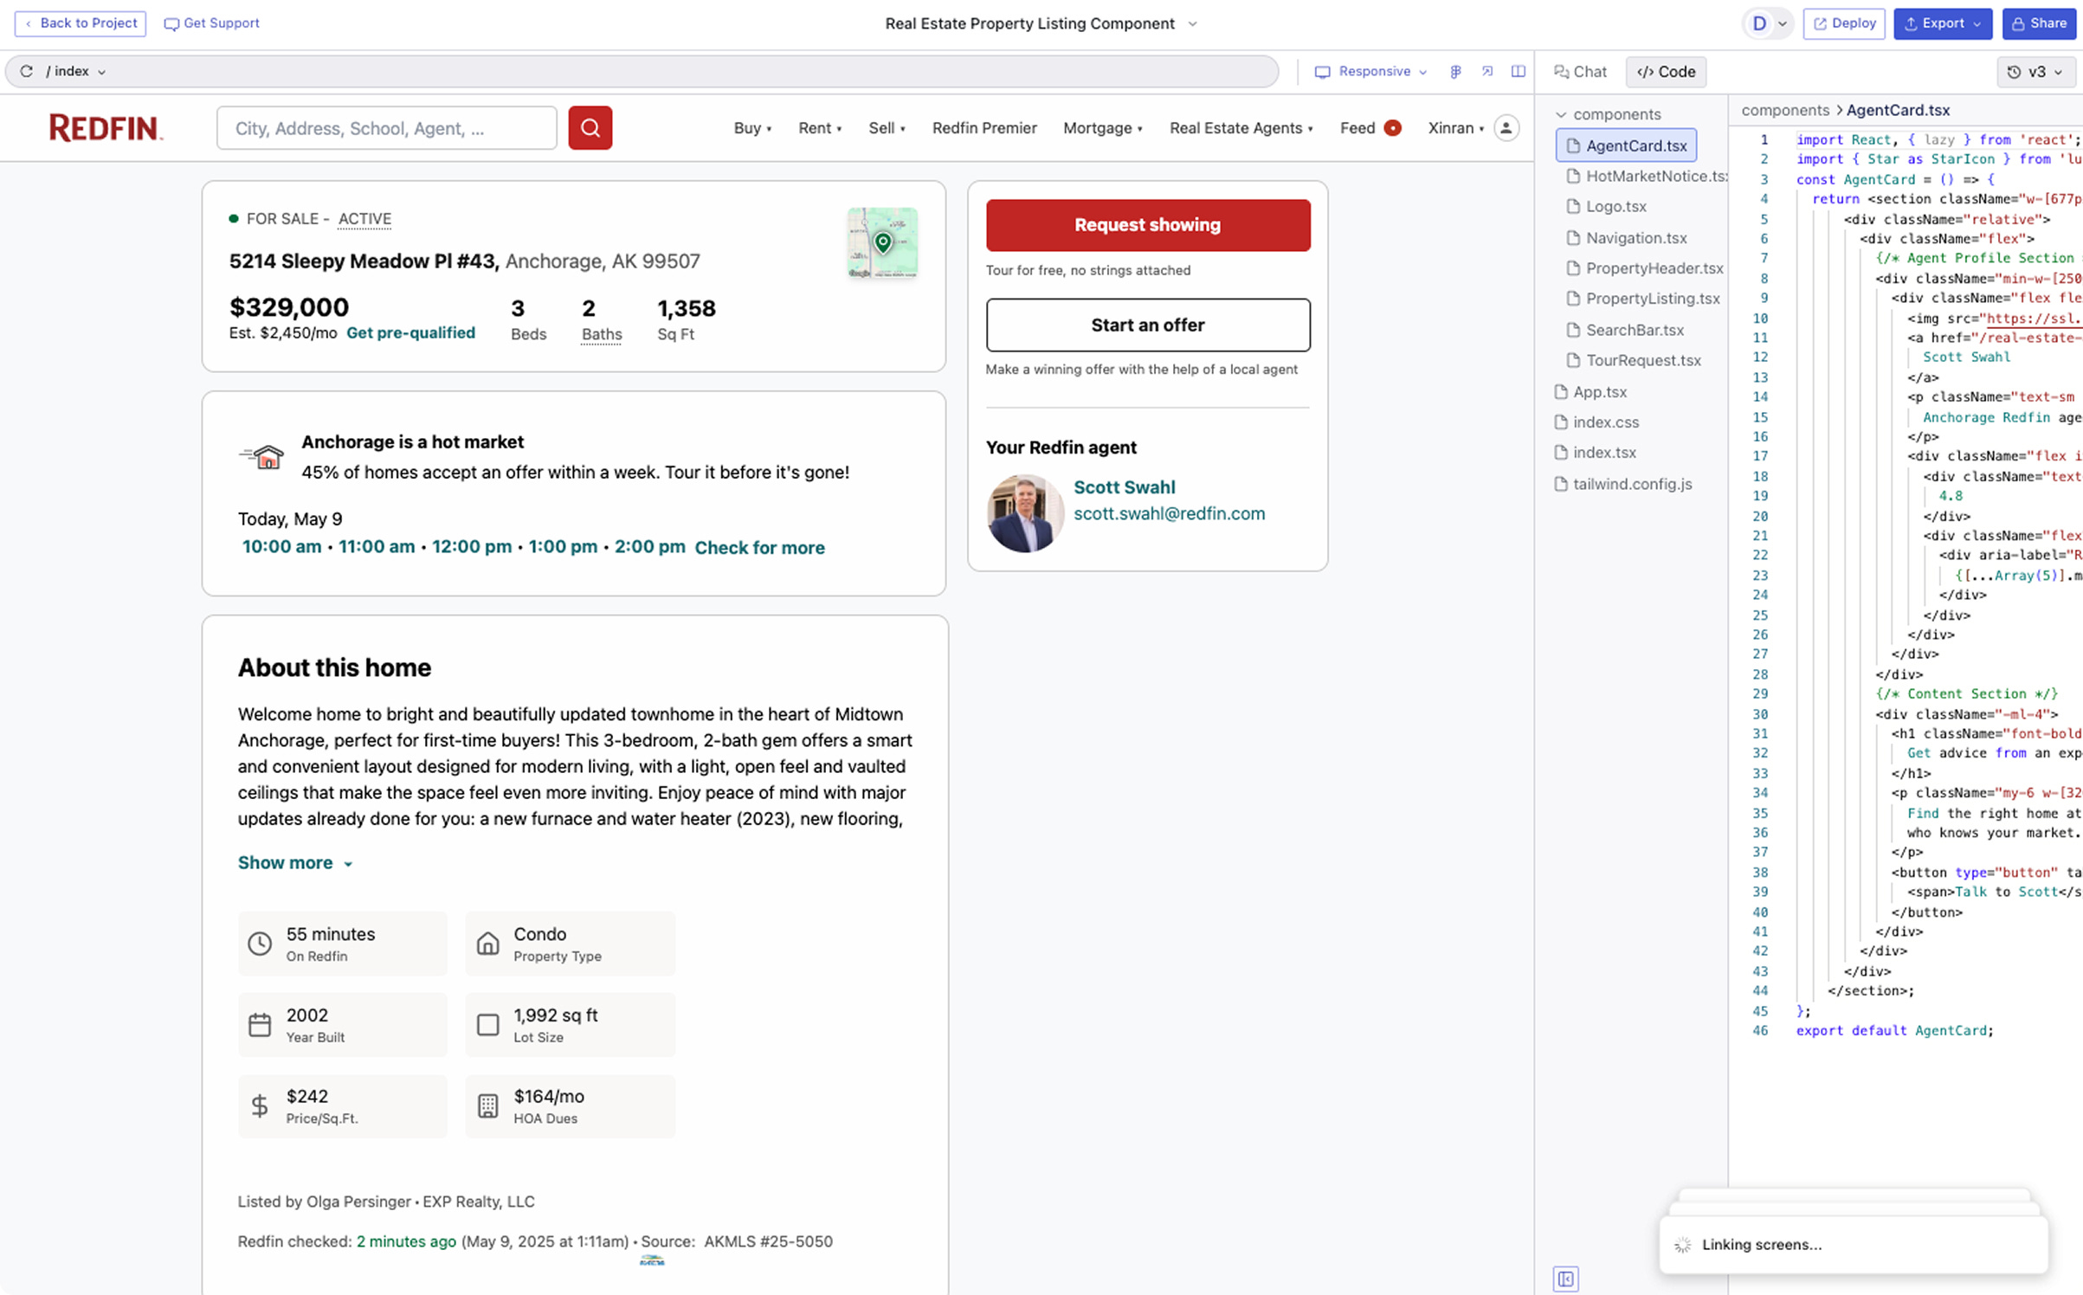The width and height of the screenshot is (2083, 1295).
Task: Collapse the components folder
Action: [x=1561, y=114]
